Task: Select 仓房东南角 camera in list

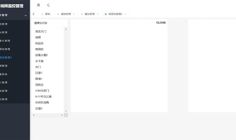Action: 42,103
